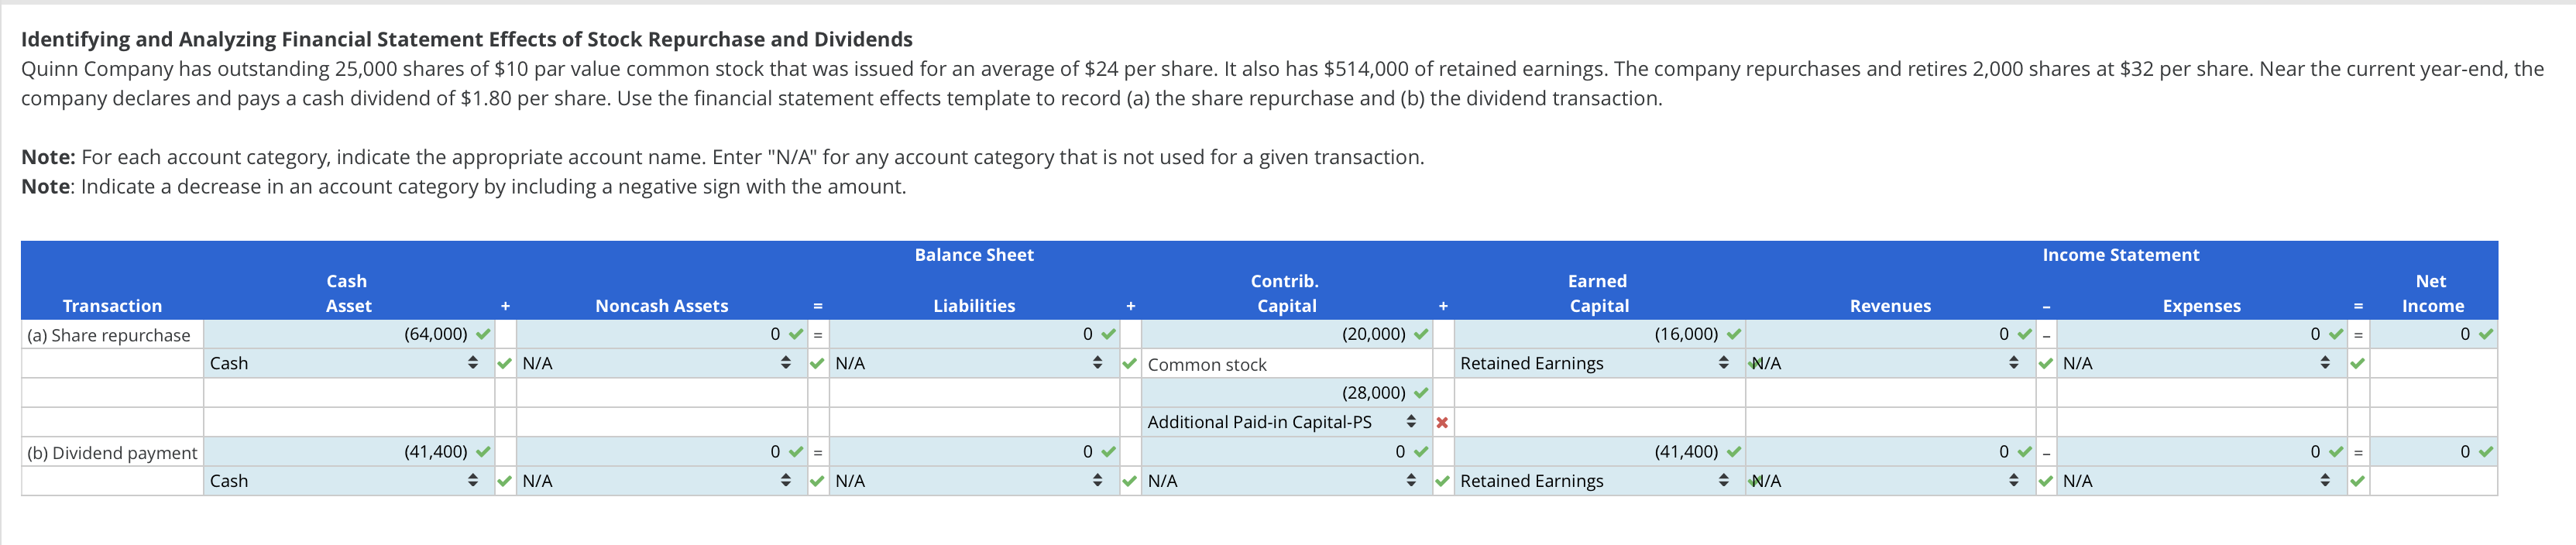Click the 'Income Statement' table header
The height and width of the screenshot is (545, 2576).
(2120, 255)
